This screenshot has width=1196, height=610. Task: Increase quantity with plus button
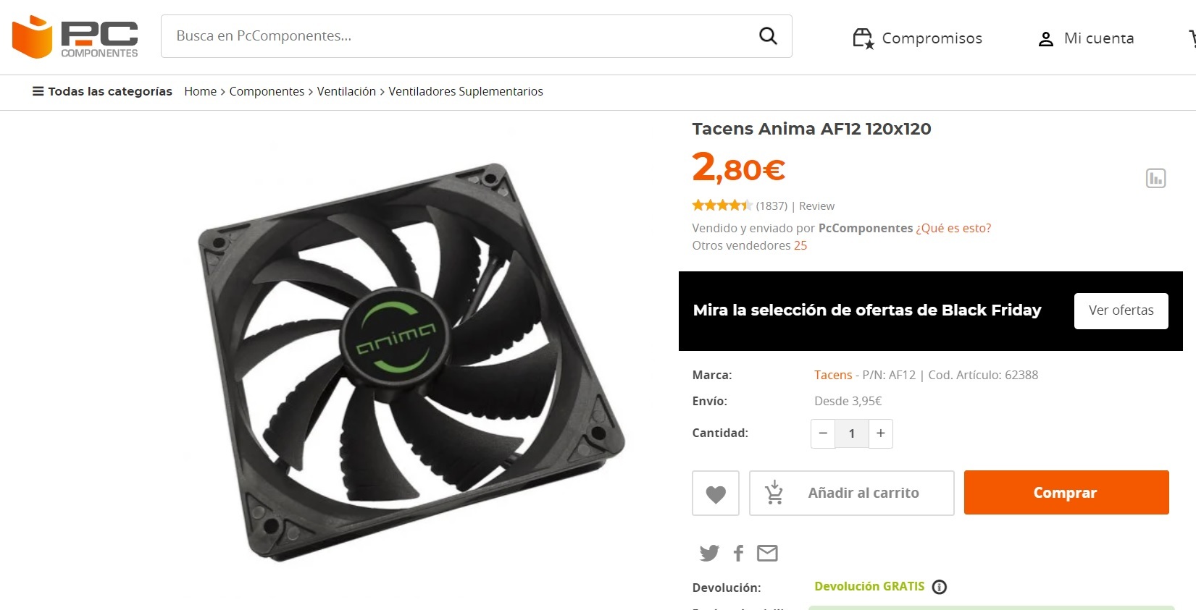[881, 433]
